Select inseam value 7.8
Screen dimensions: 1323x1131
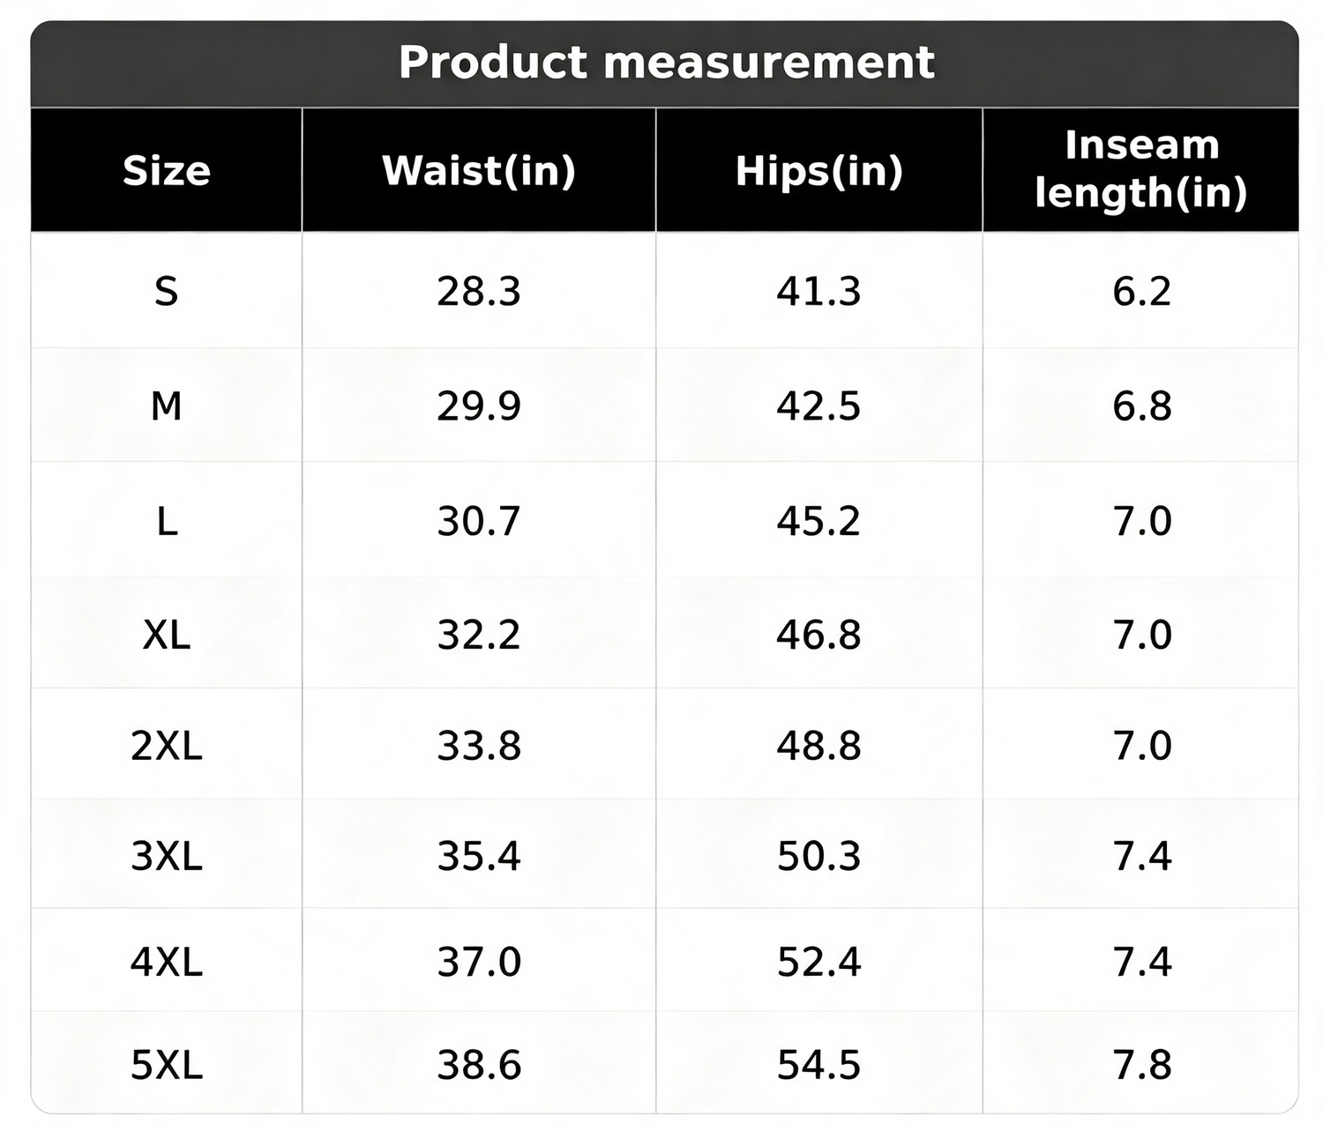pos(1142,1065)
